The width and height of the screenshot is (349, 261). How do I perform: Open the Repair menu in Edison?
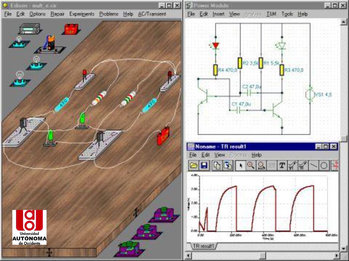click(57, 14)
